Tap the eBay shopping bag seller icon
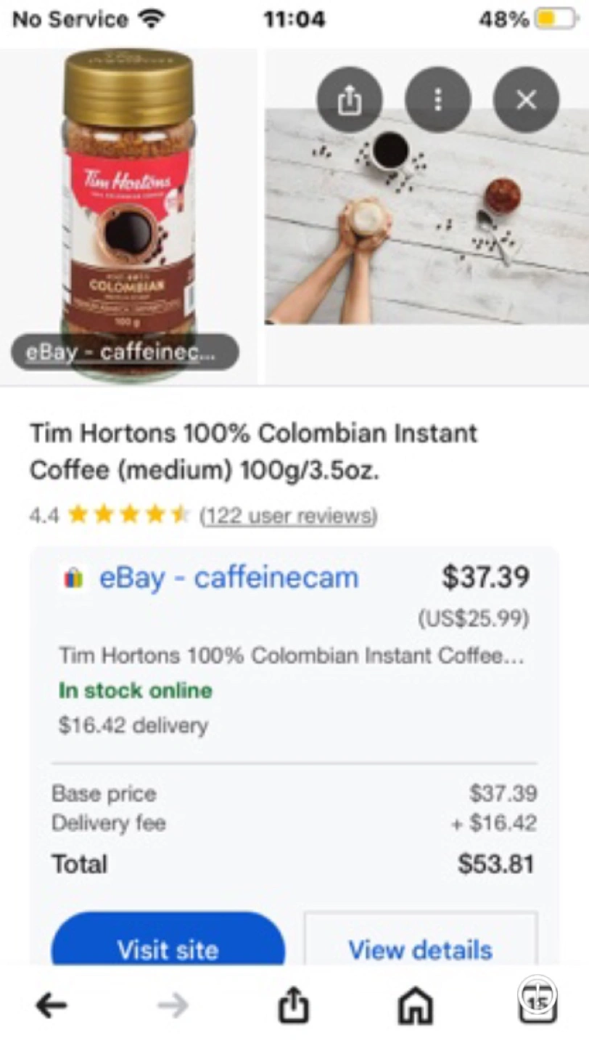This screenshot has width=589, height=1046. pyautogui.click(x=73, y=578)
